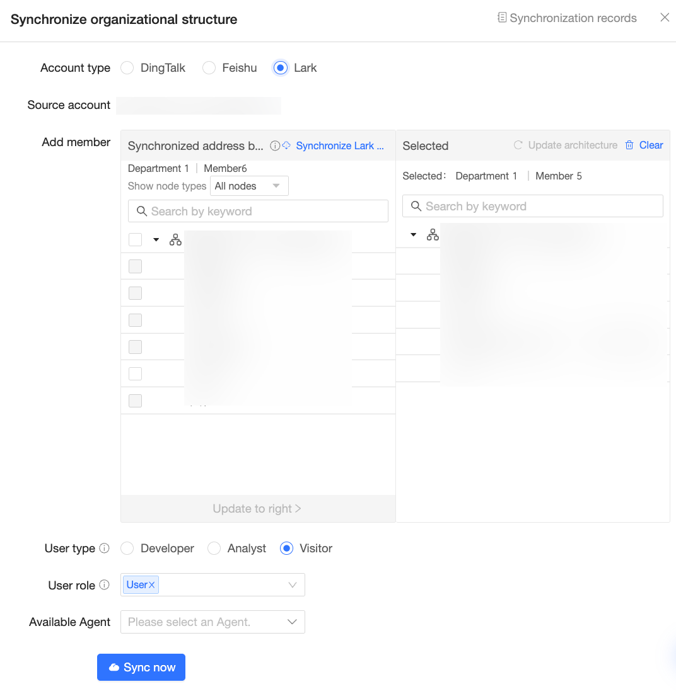Select Visitor user type
This screenshot has width=676, height=694.
[286, 549]
